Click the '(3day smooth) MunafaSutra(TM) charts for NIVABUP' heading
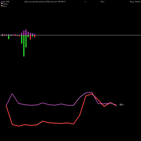Viewport: 141px width, 141px height. pos(45,2)
